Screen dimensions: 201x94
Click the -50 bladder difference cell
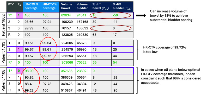[x=122, y=15]
